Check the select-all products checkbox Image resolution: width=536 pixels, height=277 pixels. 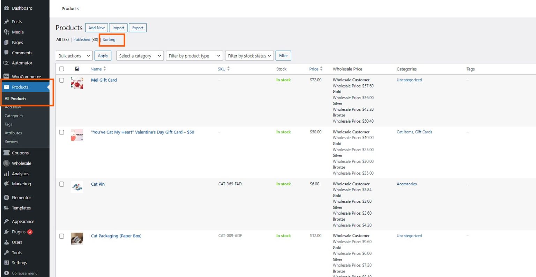[62, 69]
